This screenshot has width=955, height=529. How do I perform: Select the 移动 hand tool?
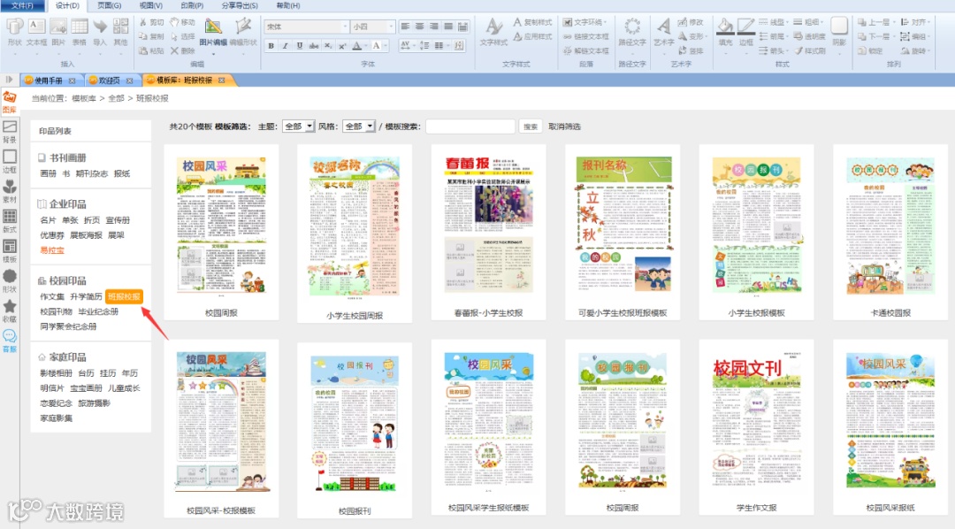click(x=182, y=22)
